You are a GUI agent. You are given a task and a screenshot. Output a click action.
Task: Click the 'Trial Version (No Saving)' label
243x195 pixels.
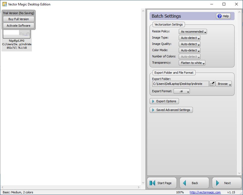coord(19,13)
